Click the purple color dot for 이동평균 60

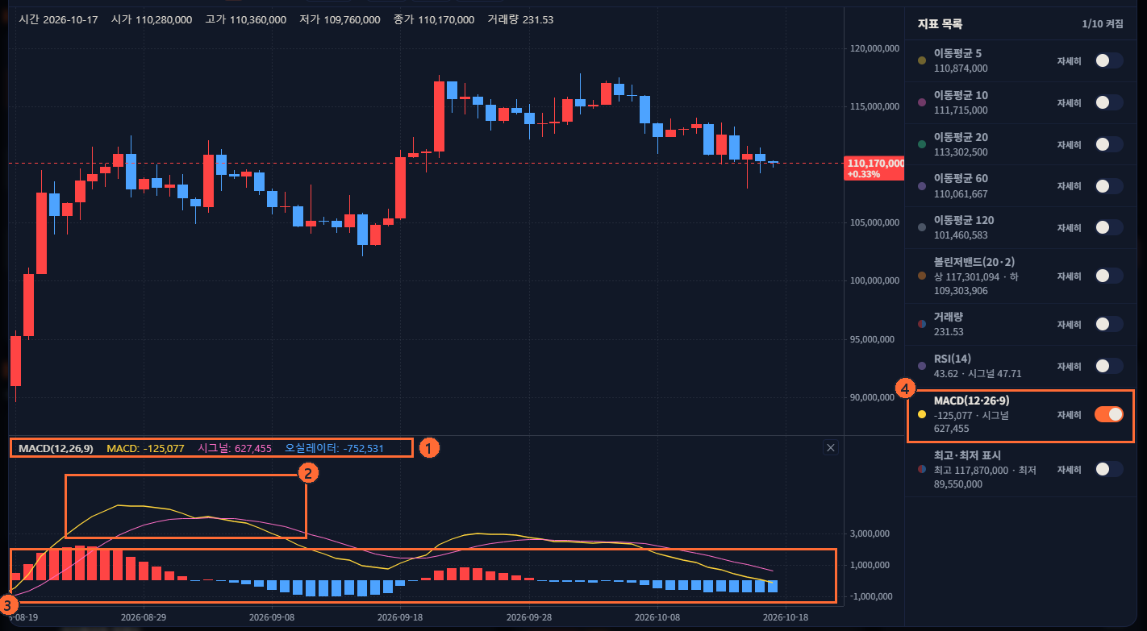point(922,186)
